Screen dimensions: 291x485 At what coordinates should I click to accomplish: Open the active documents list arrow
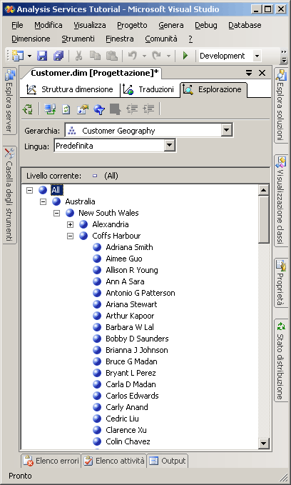point(249,73)
